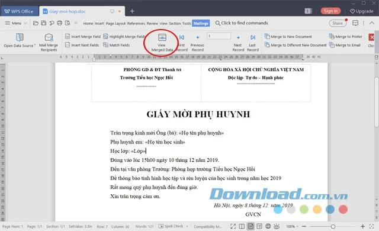The width and height of the screenshot is (379, 231).
Task: Switch to the Page Layout tab
Action: click(x=115, y=24)
